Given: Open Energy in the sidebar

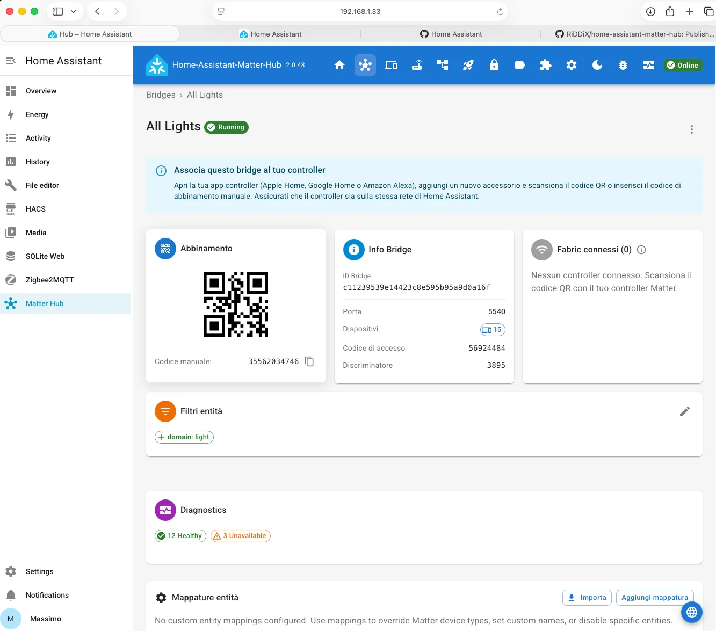Looking at the screenshot, I should click(66, 114).
